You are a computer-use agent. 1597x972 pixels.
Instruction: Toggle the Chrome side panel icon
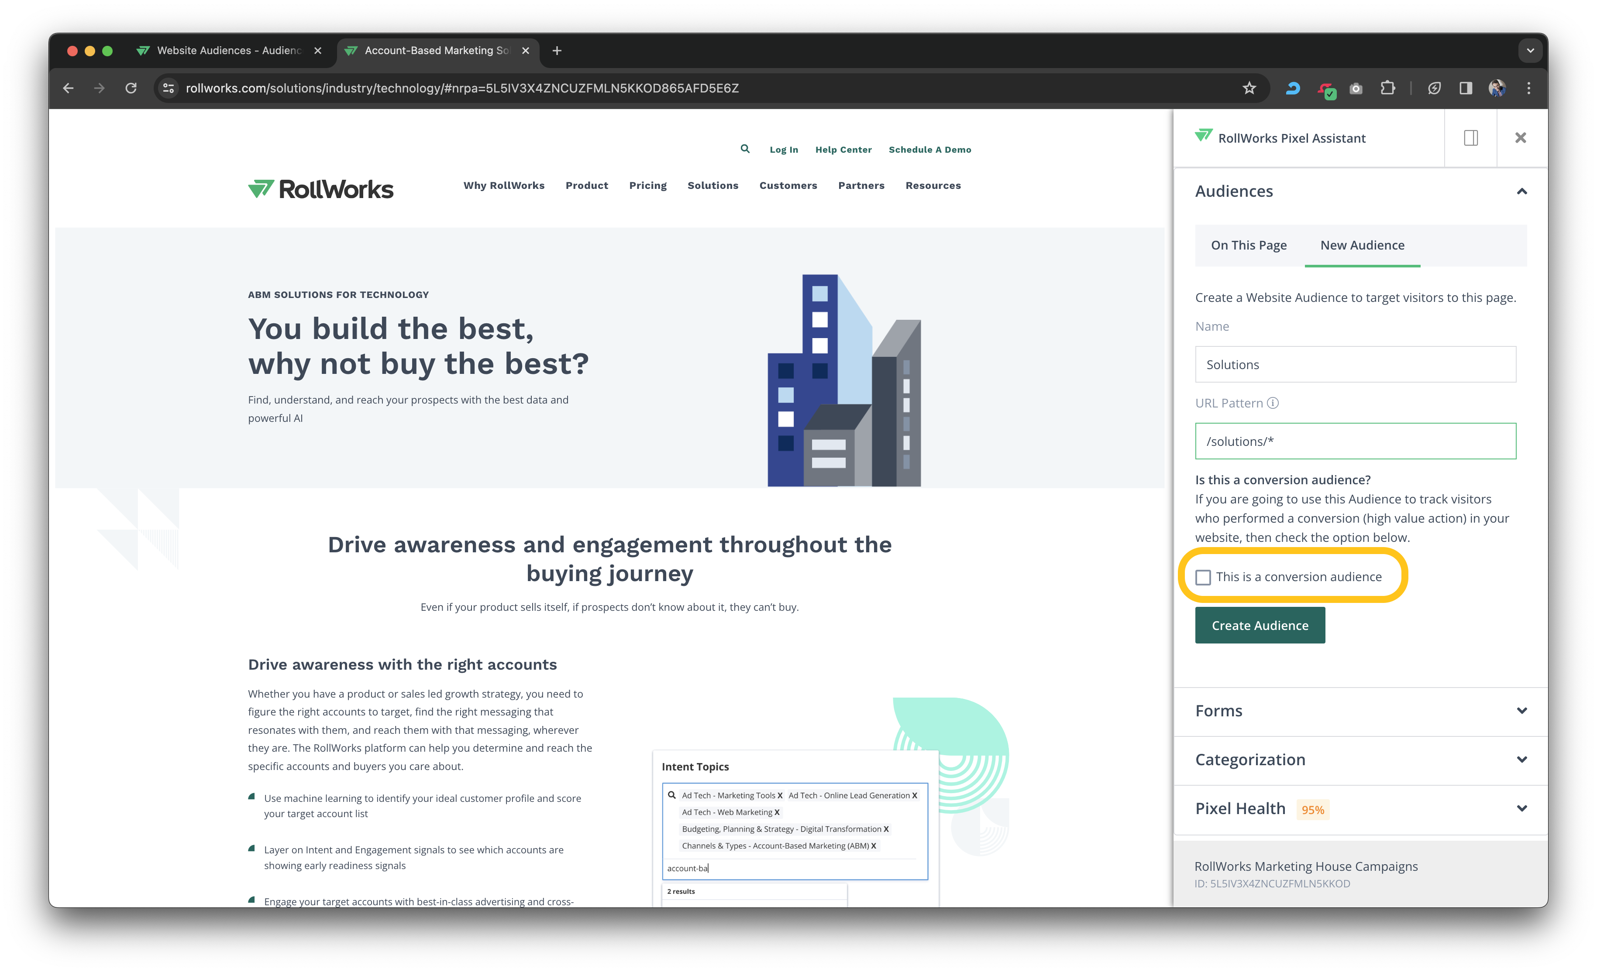[1466, 88]
